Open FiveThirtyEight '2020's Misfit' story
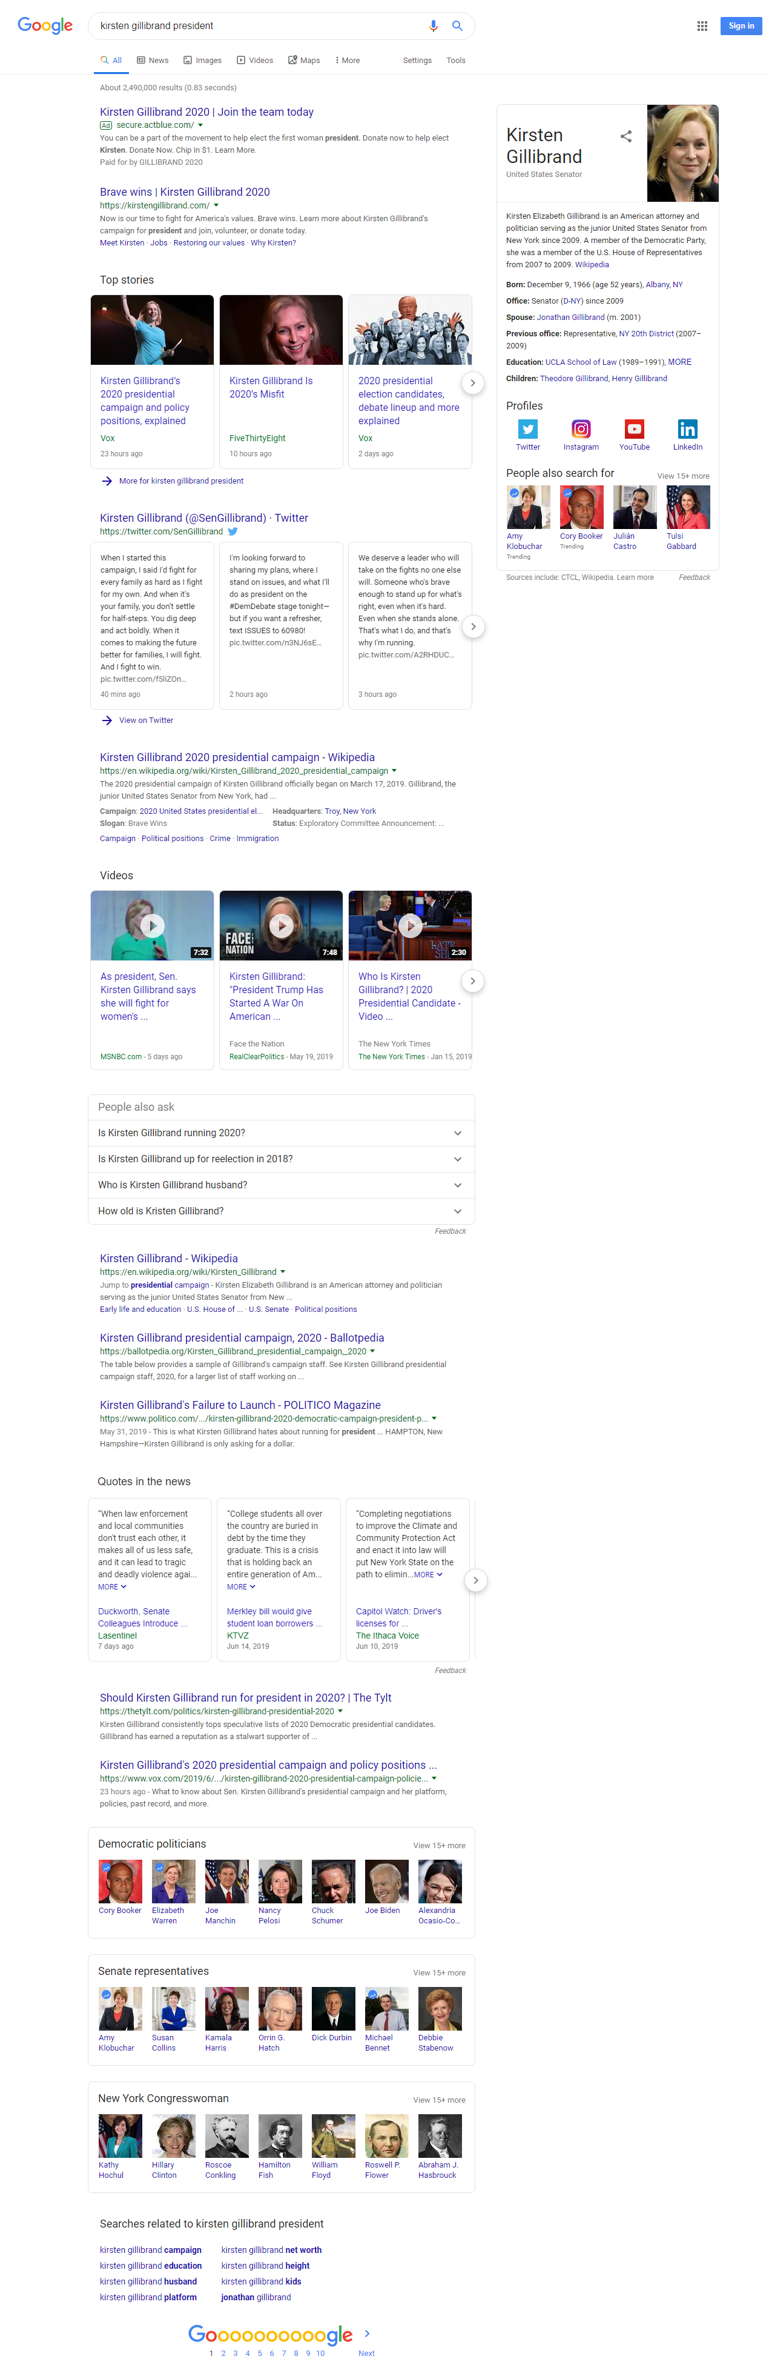The width and height of the screenshot is (769, 2376). click(x=271, y=387)
